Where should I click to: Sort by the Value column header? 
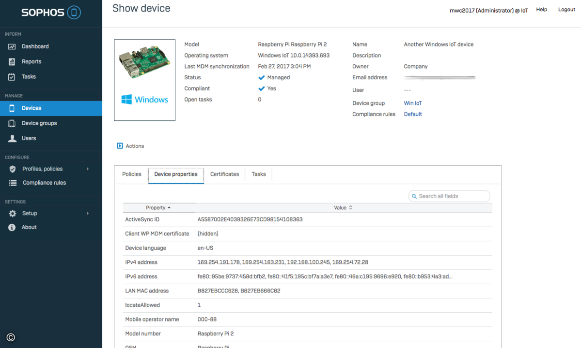click(343, 208)
